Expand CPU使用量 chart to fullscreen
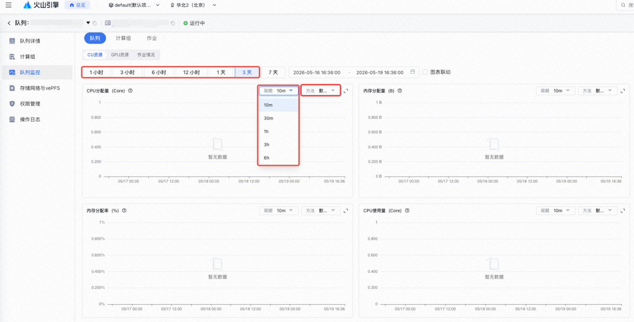 coord(623,211)
